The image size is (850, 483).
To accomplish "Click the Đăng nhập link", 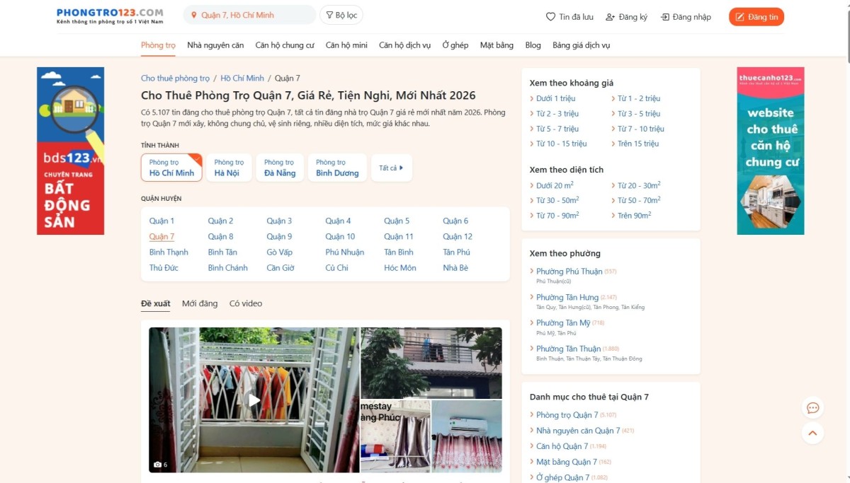I will [686, 17].
